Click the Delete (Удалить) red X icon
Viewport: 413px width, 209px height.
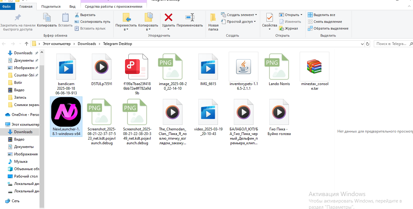168,17
